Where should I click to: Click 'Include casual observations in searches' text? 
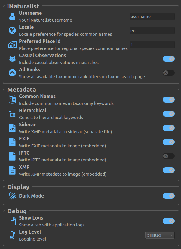pyautogui.click(x=59, y=63)
